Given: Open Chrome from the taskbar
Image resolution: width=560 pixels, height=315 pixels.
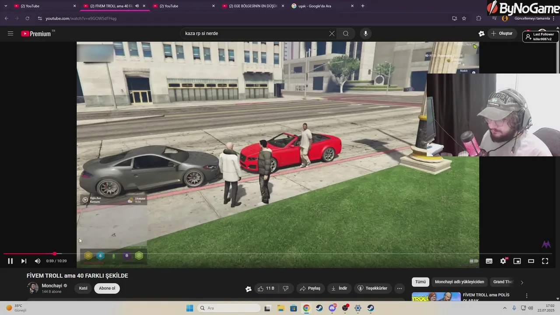Looking at the screenshot, I should pyautogui.click(x=306, y=308).
